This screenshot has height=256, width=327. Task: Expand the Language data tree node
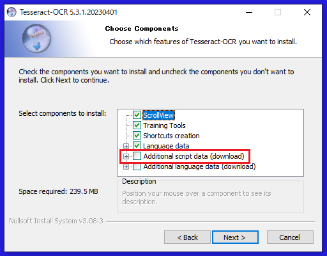[126, 146]
